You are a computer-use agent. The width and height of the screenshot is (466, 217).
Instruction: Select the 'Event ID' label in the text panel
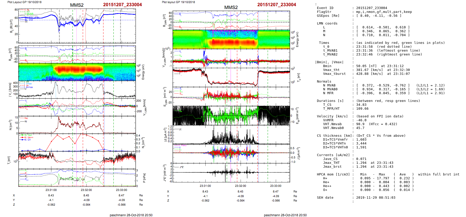tap(325, 8)
